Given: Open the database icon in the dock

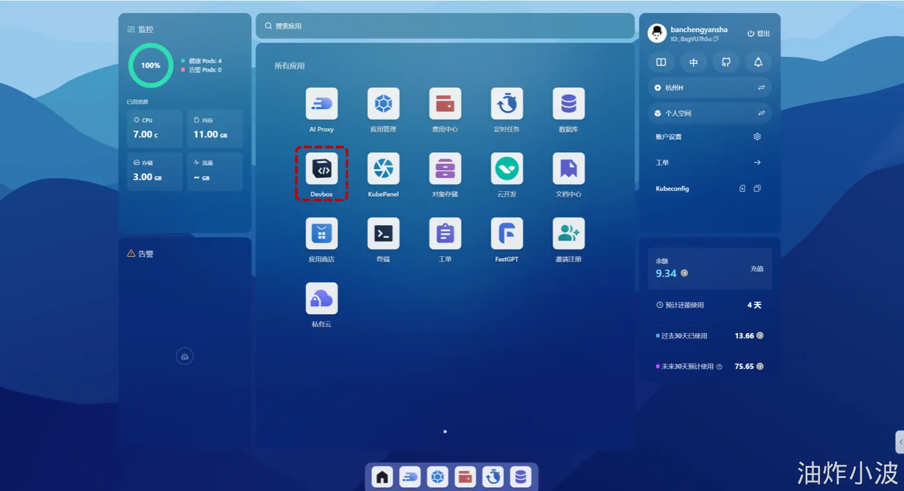Looking at the screenshot, I should point(520,477).
